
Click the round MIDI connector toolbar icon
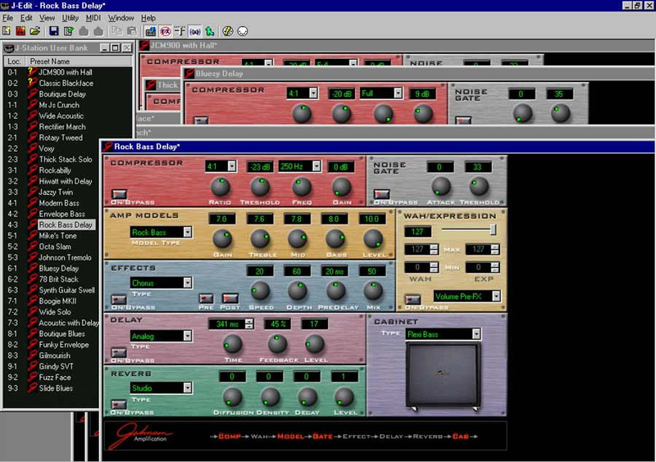[243, 31]
